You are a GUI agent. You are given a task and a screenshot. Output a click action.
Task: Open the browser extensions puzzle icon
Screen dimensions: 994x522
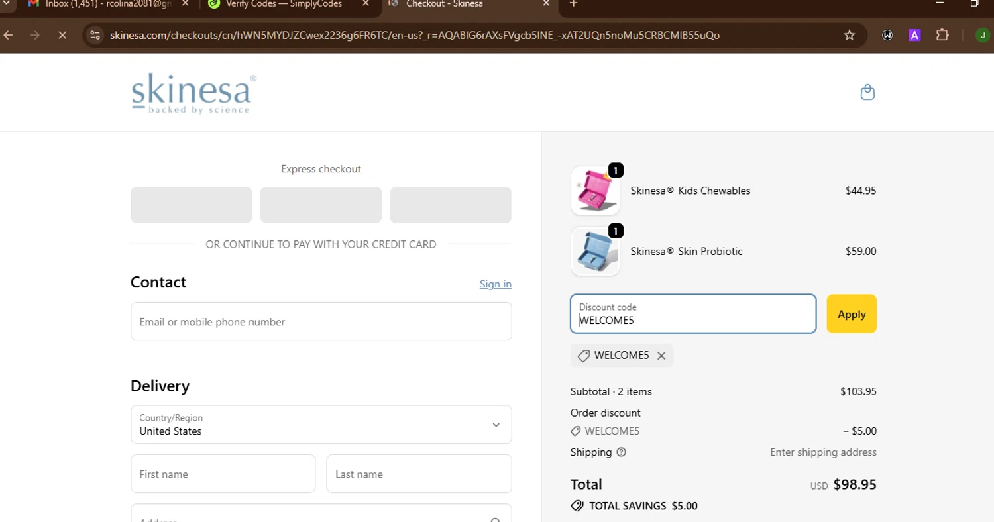pos(942,35)
